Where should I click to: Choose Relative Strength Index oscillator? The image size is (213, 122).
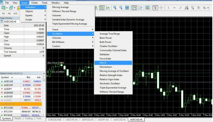[x=113, y=75]
